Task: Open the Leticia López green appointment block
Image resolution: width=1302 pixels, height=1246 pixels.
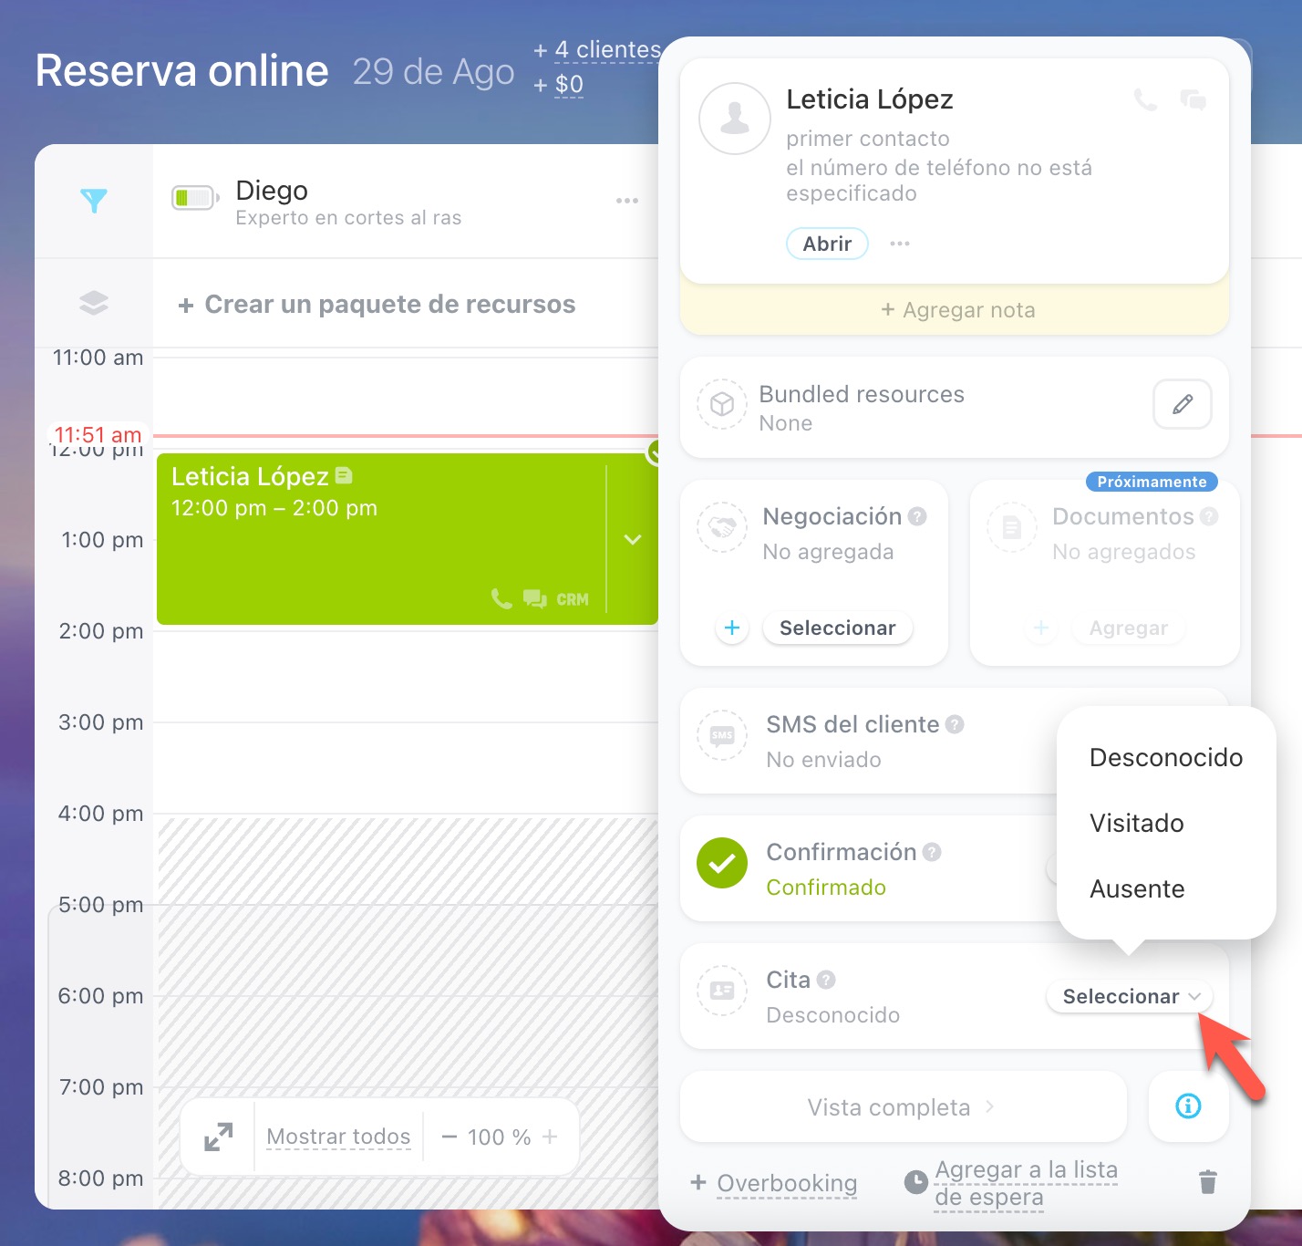Action: (x=407, y=538)
